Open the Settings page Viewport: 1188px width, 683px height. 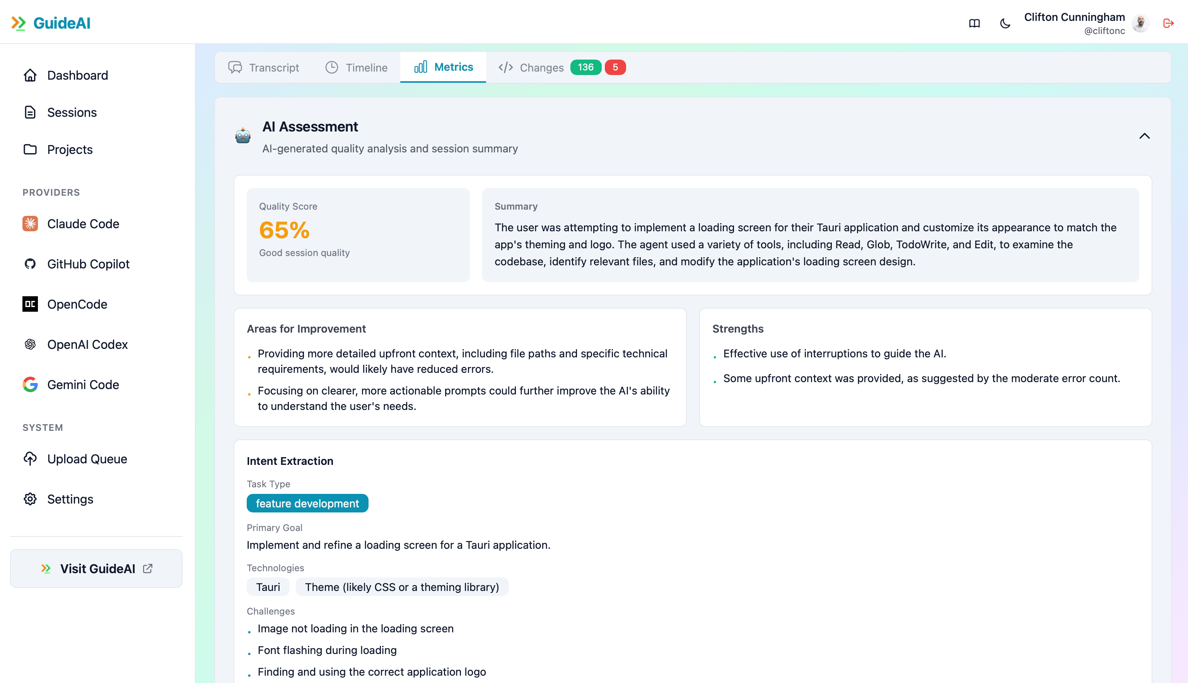70,499
